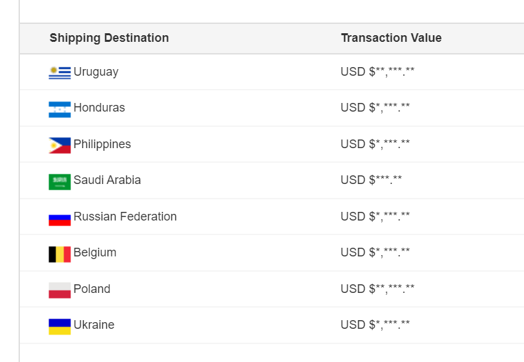Click the Philippines flag icon
Viewport: 524px width, 362px height.
tap(60, 145)
